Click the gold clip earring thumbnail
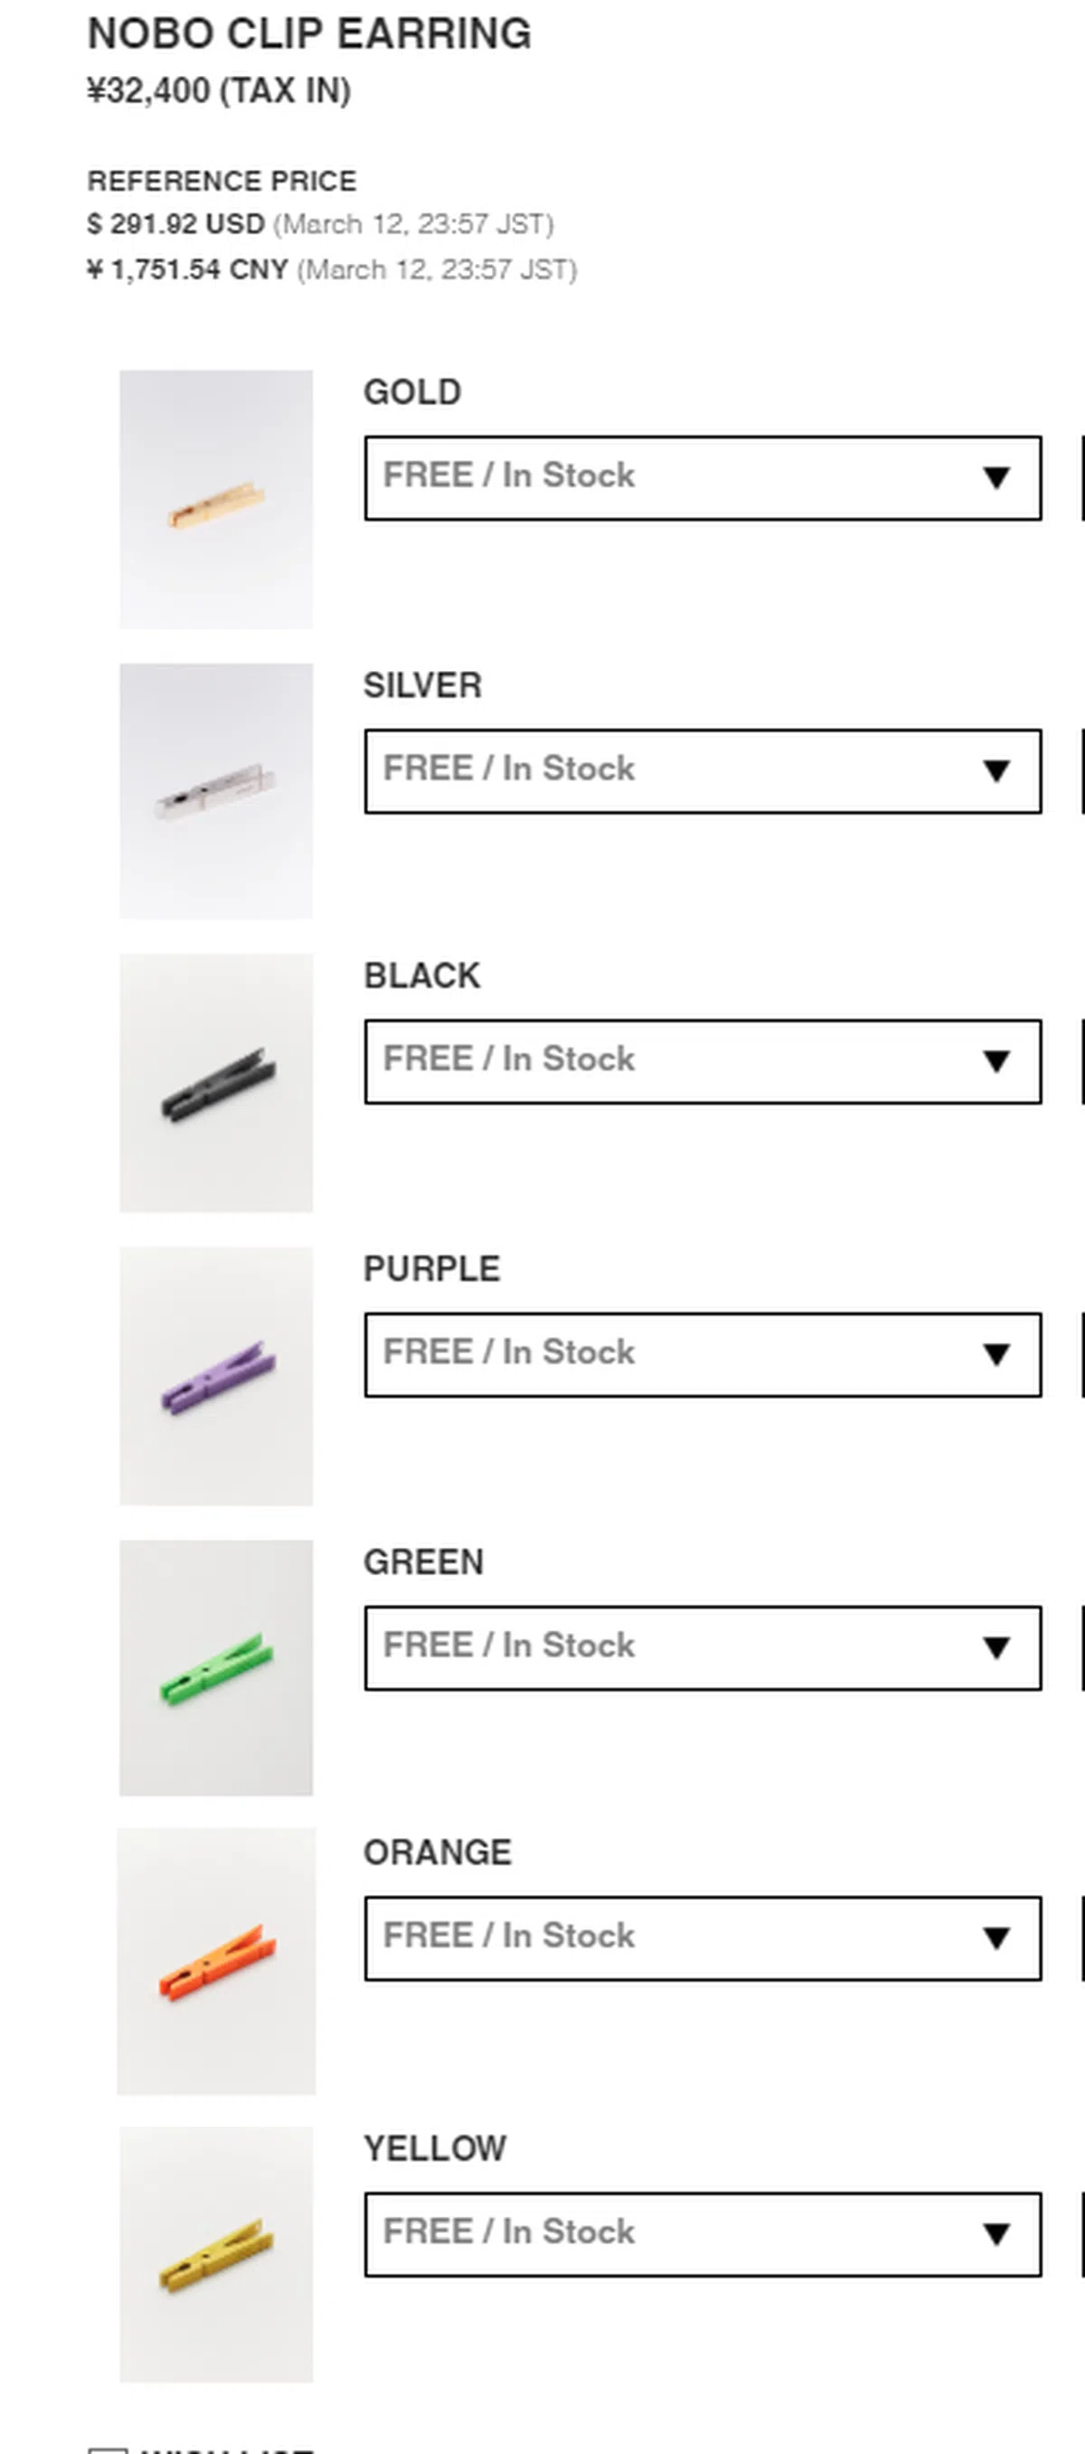 pyautogui.click(x=216, y=499)
